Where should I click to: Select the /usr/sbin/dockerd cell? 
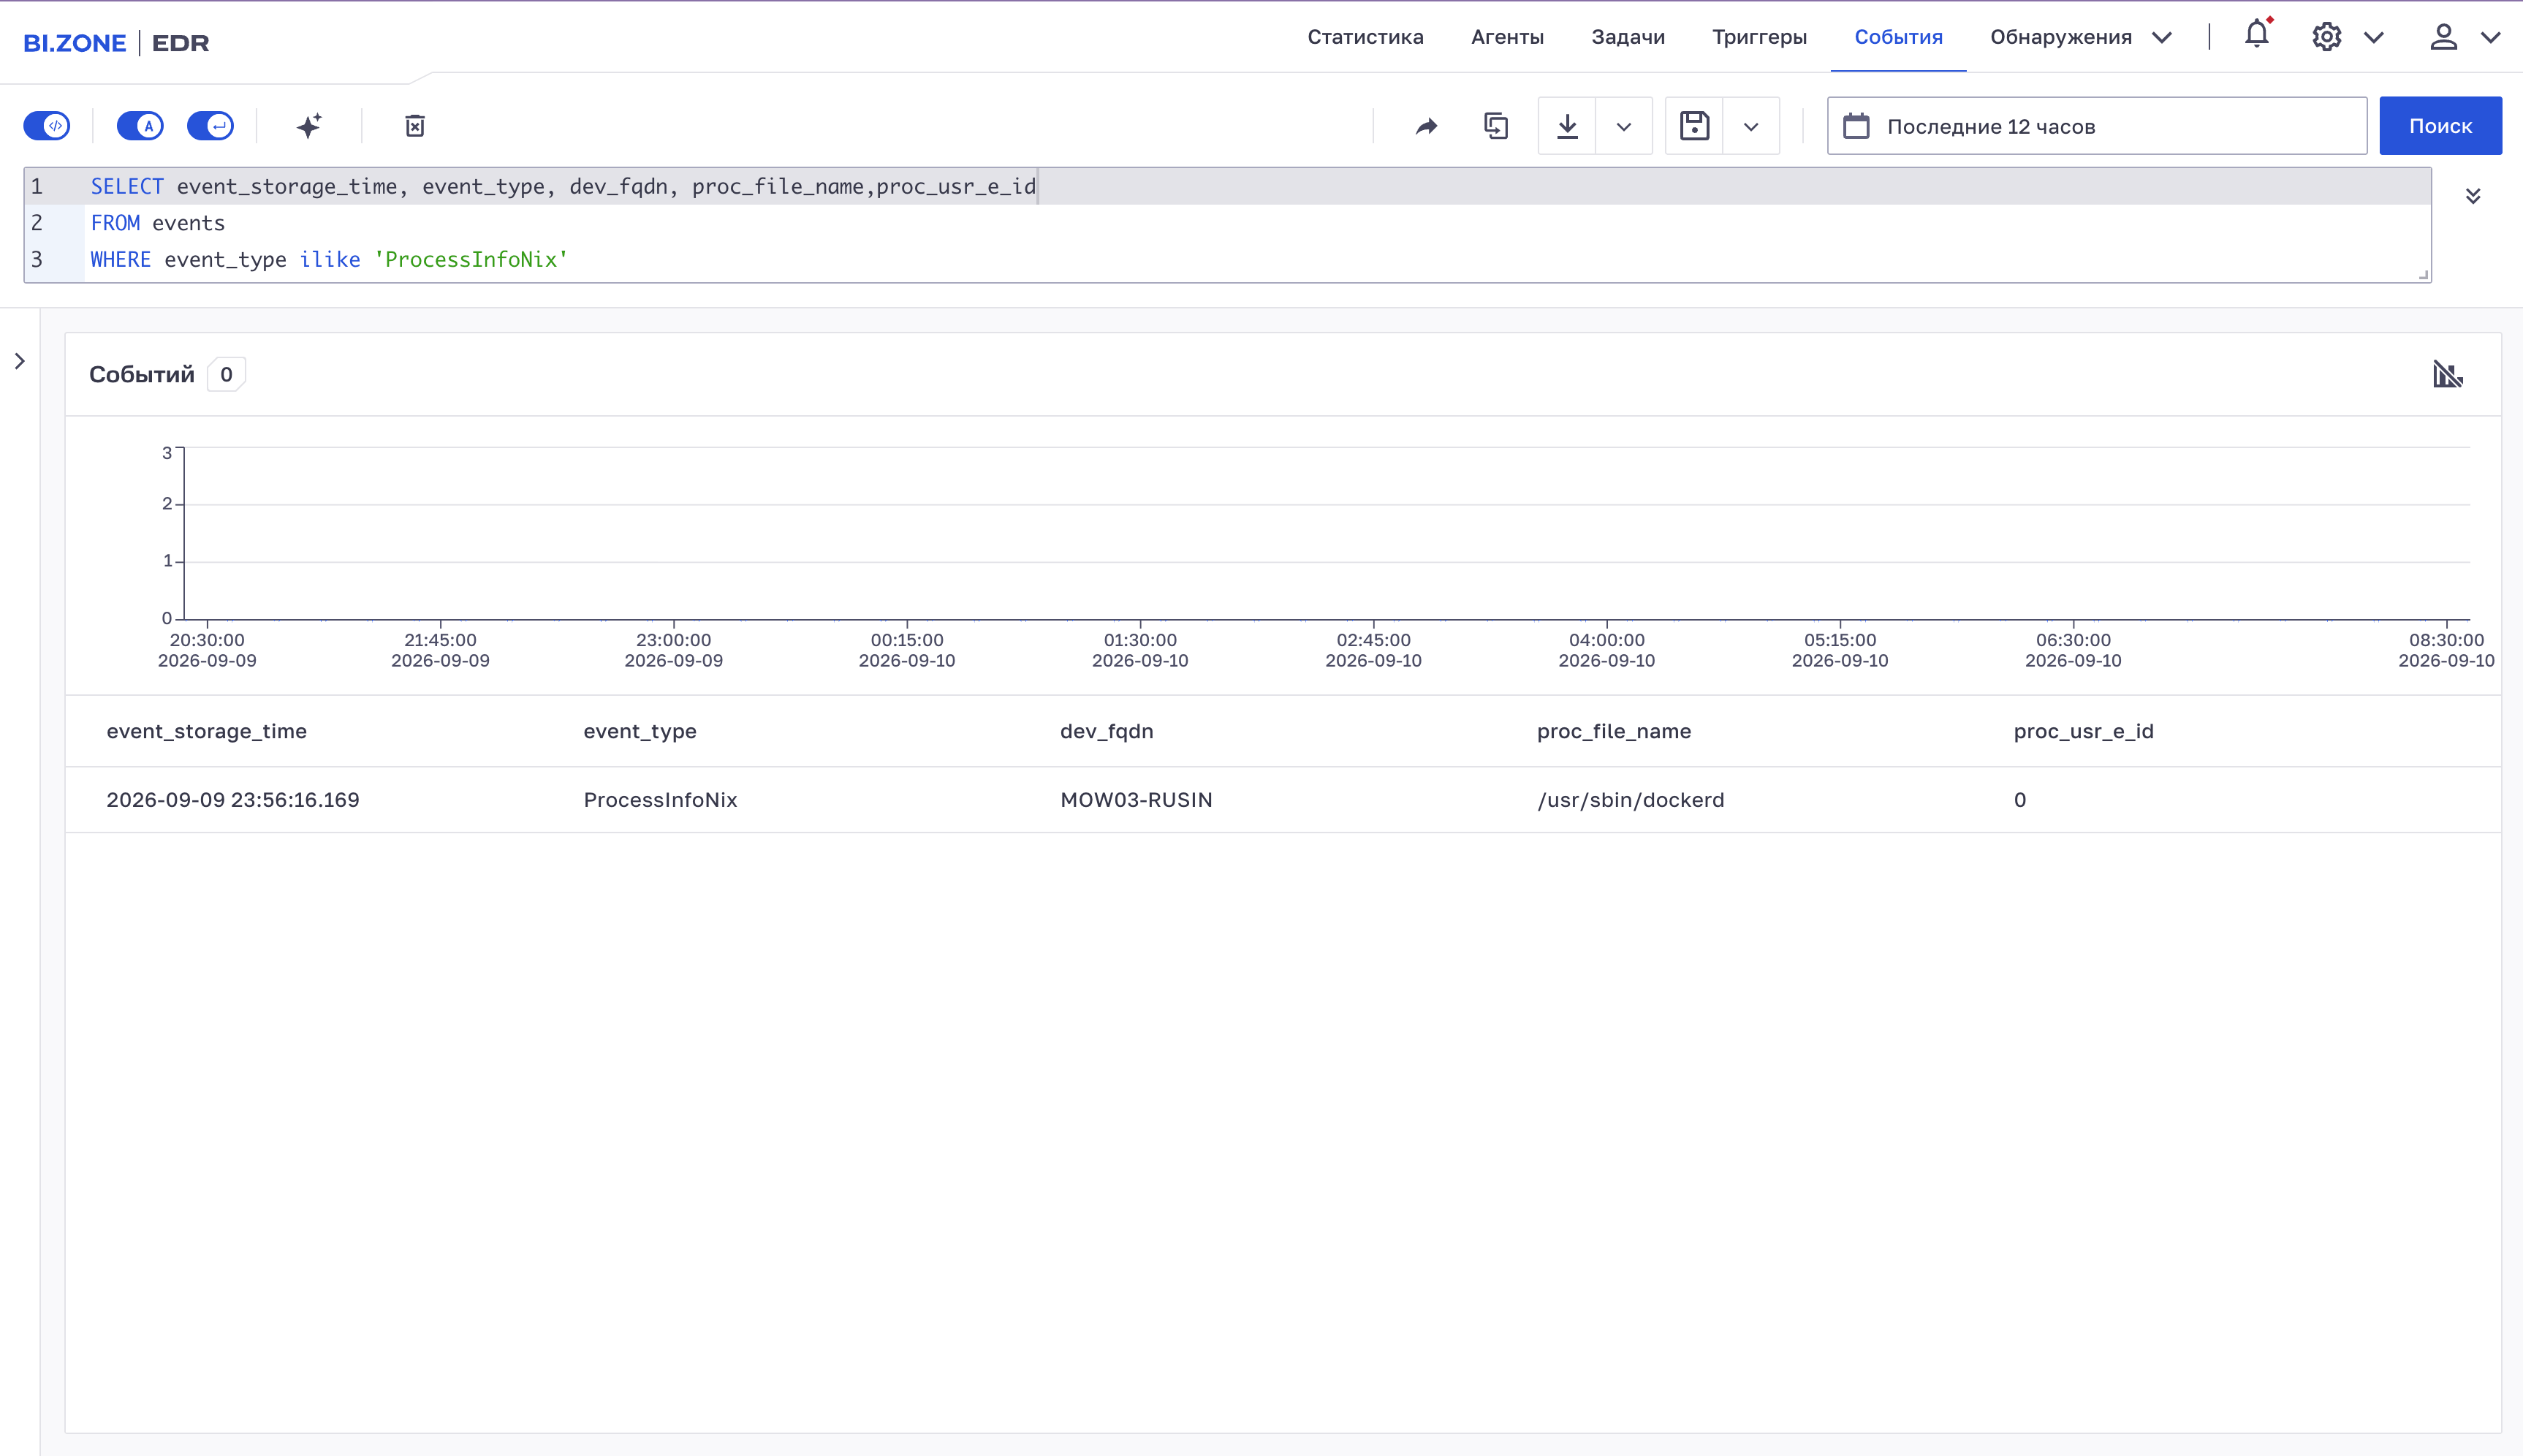click(1631, 800)
